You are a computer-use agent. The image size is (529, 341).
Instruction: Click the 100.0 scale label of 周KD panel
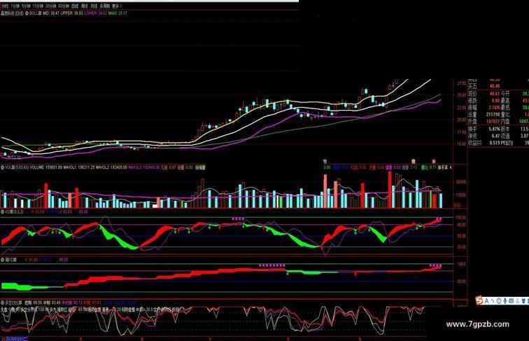(461, 264)
